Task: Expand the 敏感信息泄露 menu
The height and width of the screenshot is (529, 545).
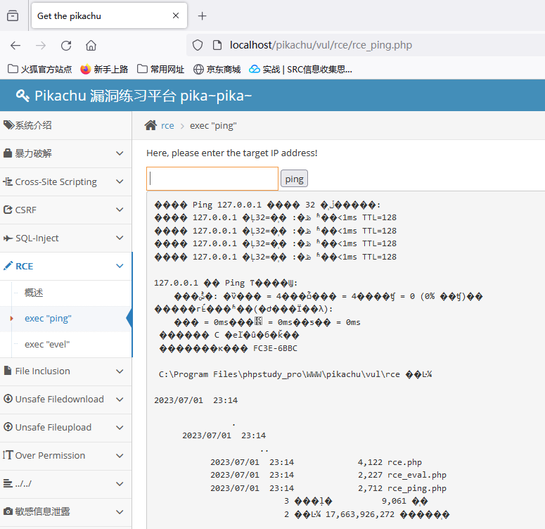Action: click(65, 512)
